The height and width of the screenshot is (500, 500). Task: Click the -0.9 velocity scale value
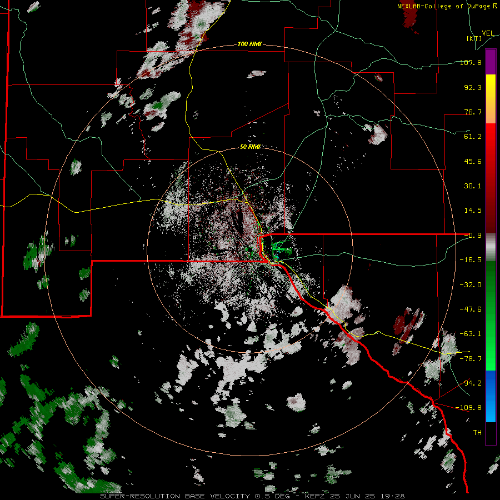tap(473, 236)
